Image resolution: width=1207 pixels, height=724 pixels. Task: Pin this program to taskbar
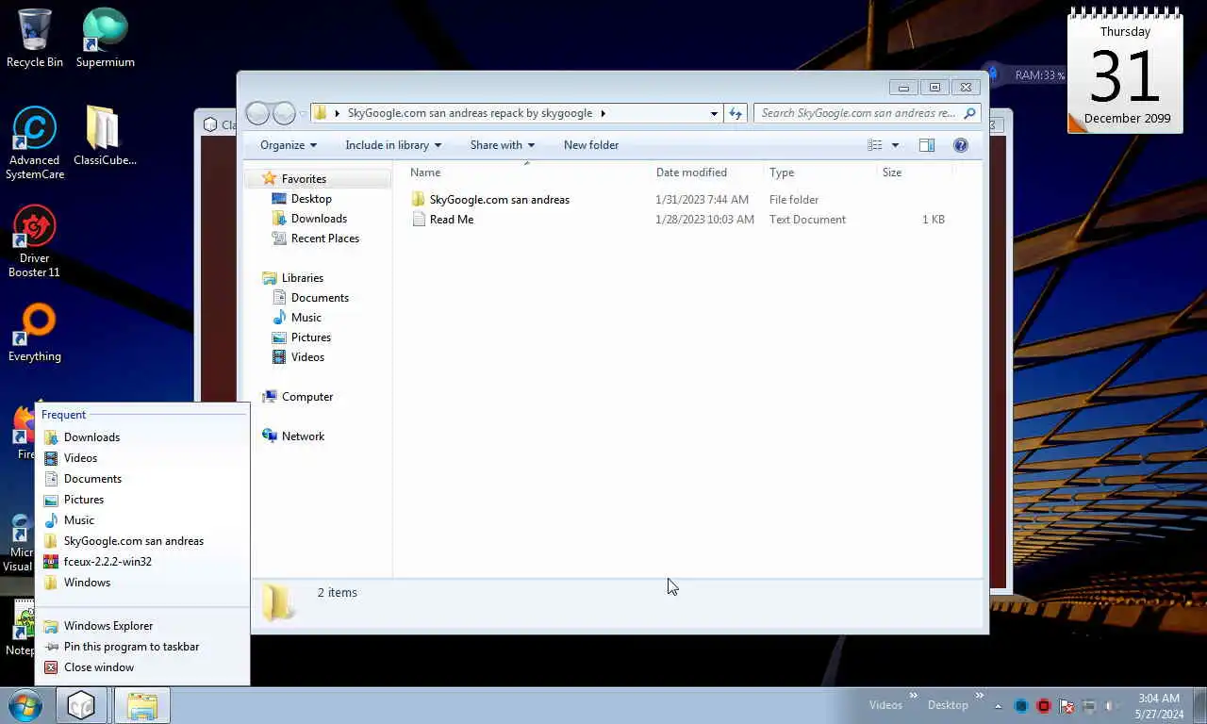[142, 647]
